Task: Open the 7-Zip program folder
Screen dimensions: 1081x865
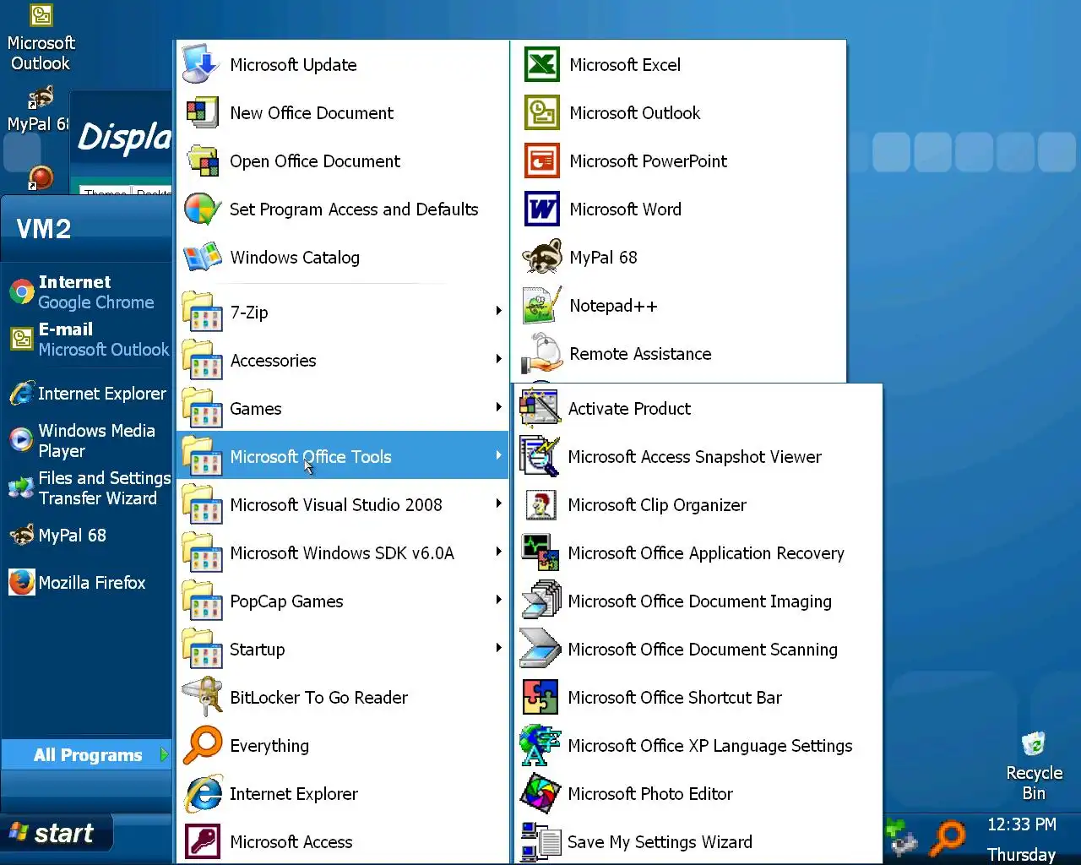Action: pos(342,313)
